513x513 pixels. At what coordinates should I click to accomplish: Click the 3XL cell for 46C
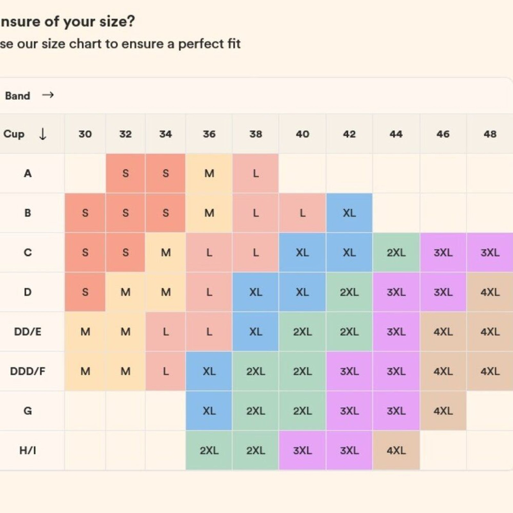pos(443,253)
